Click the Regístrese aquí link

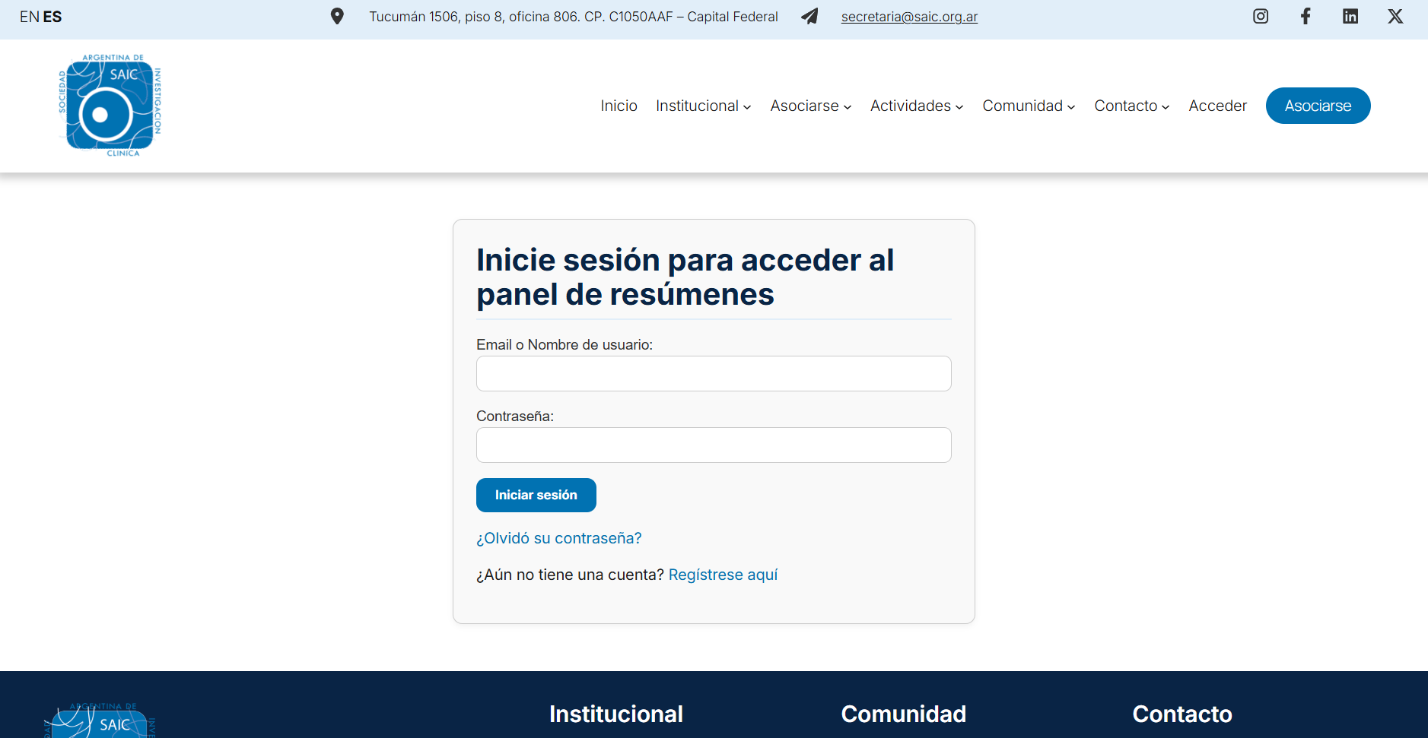[x=723, y=575]
